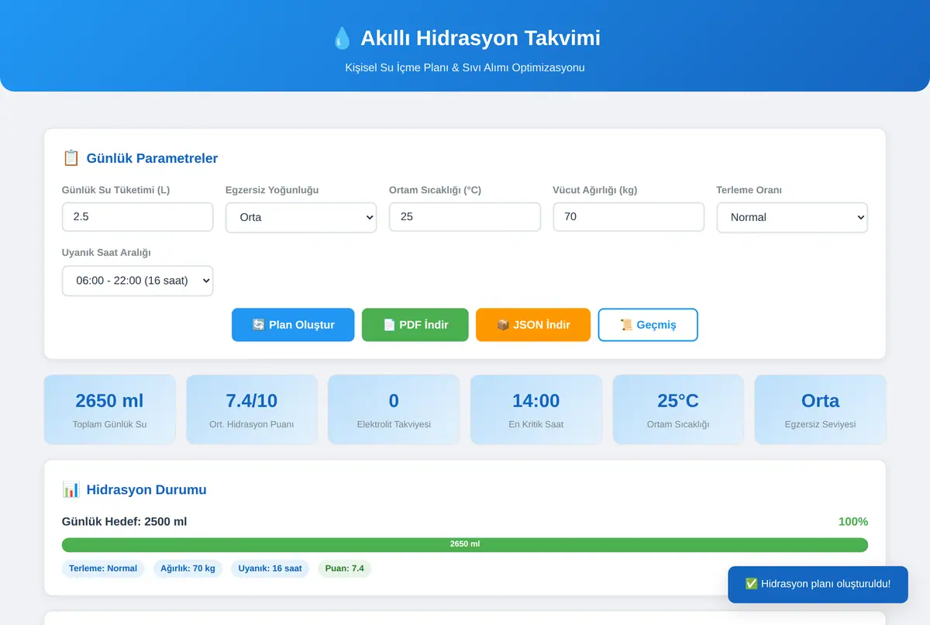
Task: Click the 'Terleme: Normal' tag
Action: tap(103, 568)
